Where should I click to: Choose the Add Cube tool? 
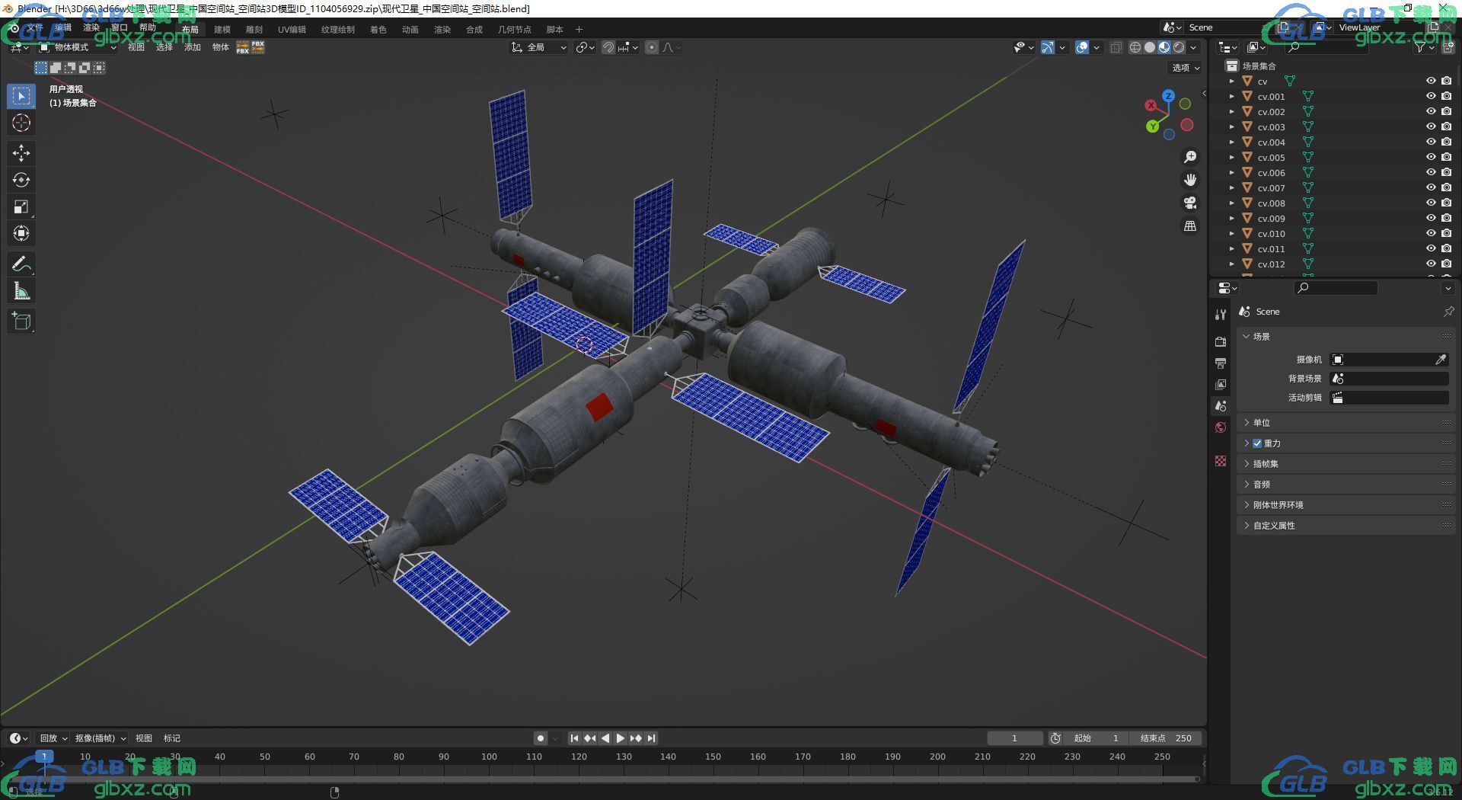21,321
